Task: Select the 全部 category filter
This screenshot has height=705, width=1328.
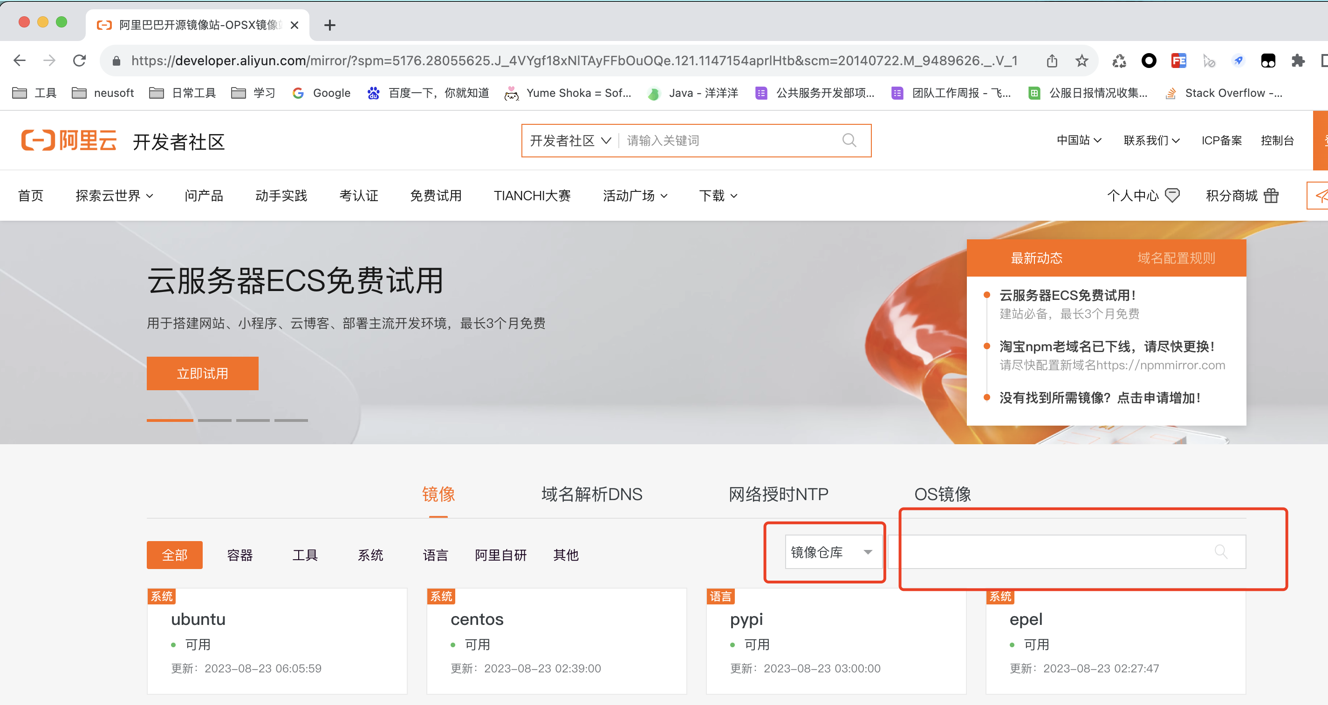Action: pyautogui.click(x=174, y=555)
